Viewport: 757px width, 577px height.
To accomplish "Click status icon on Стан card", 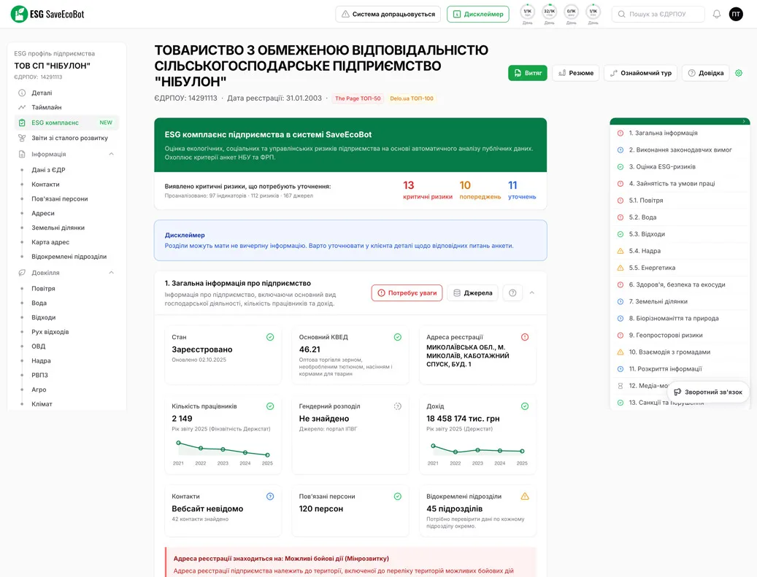I will tap(270, 337).
